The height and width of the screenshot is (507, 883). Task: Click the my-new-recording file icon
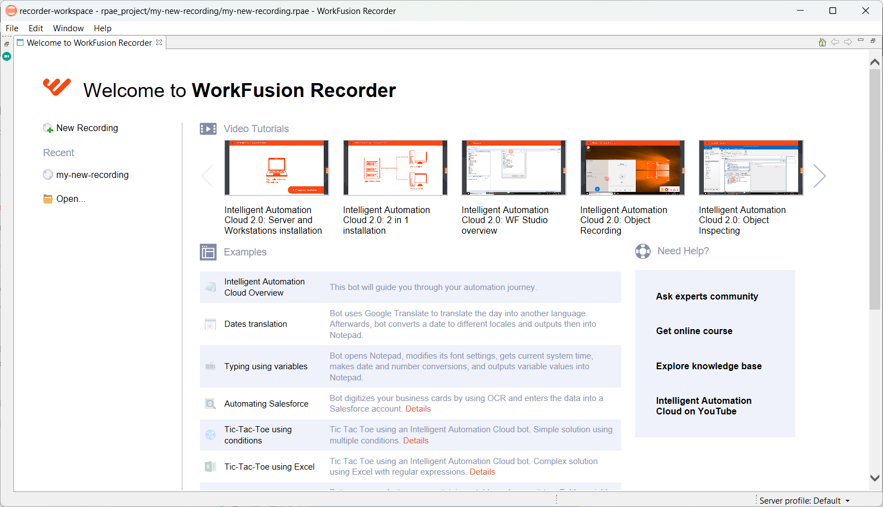pos(48,175)
